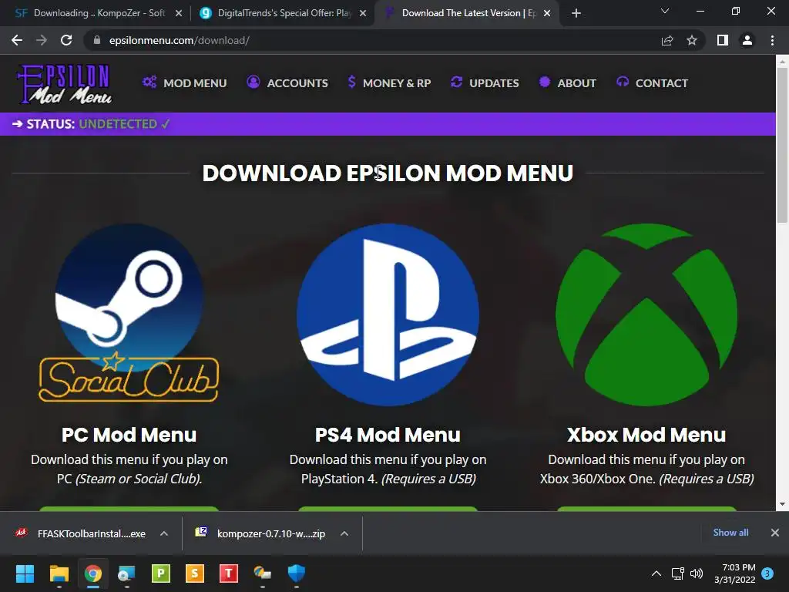This screenshot has width=789, height=592.
Task: Open the orange S taskbar app
Action: coord(195,573)
